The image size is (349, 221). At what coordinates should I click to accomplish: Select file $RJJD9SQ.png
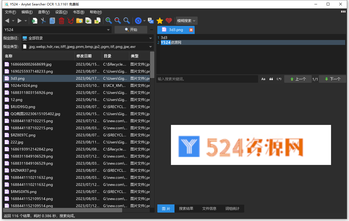76,107
